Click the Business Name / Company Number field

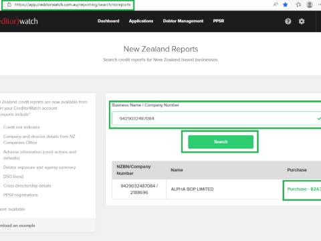point(216,118)
